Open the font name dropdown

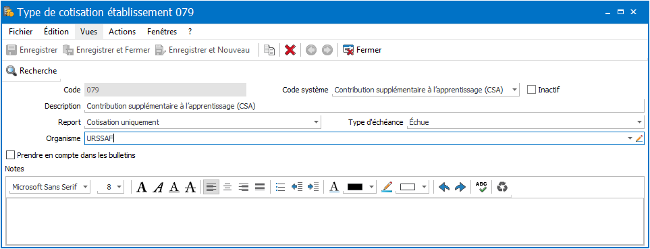click(x=86, y=188)
